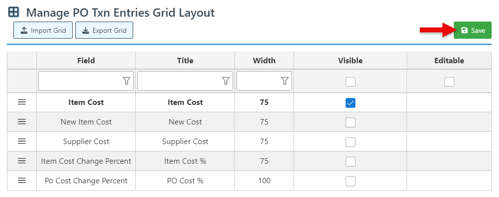This screenshot has width=499, height=197.
Task: Sort by the Width column header
Action: pos(264,61)
